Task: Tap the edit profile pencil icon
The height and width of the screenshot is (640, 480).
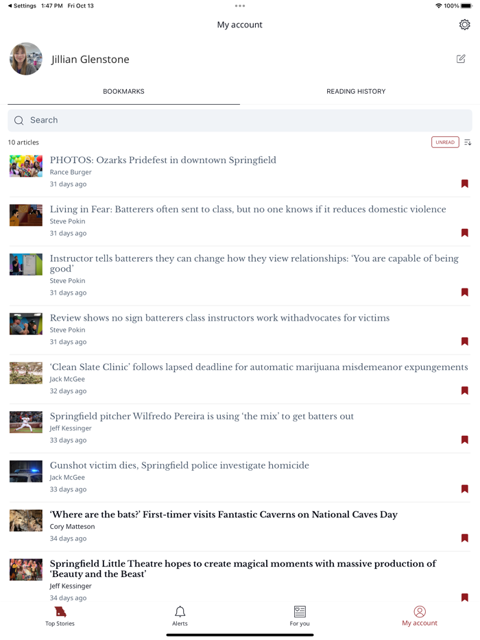Action: [461, 59]
